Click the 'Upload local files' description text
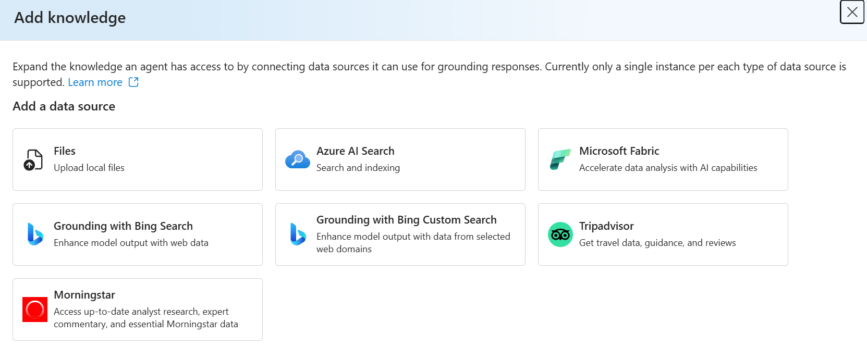 pos(89,168)
